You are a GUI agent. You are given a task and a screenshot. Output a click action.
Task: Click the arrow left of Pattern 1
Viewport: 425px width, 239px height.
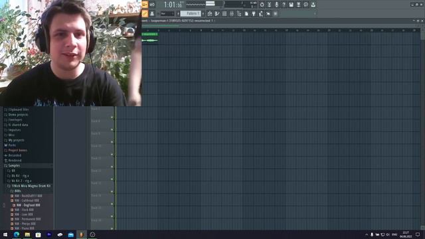[179, 13]
